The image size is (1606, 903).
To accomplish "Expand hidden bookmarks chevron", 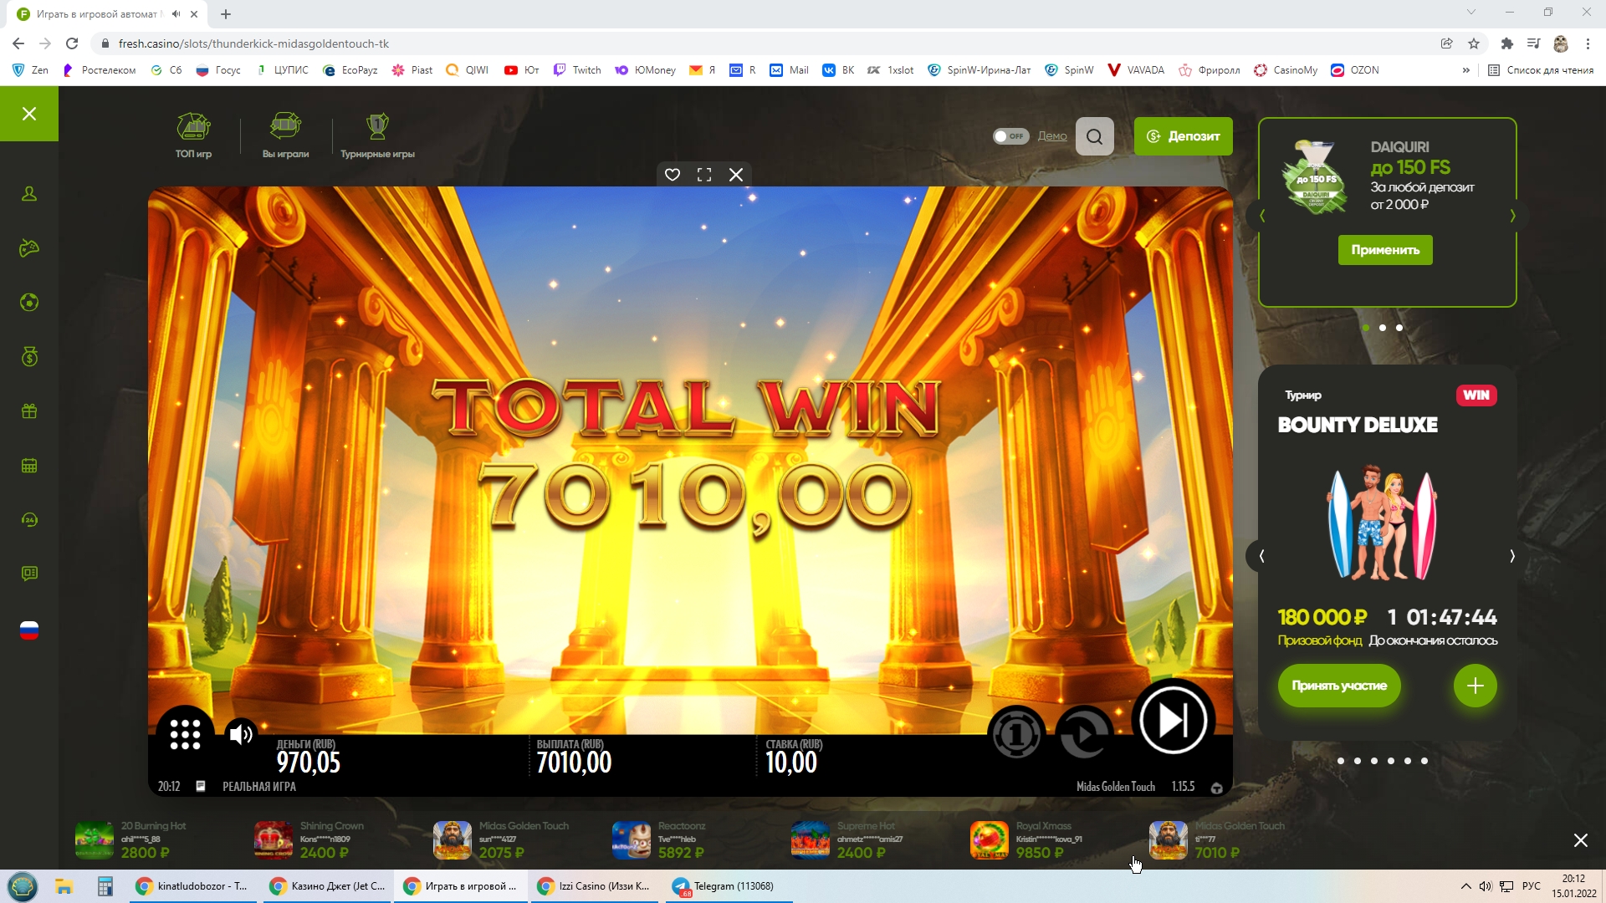I will (x=1465, y=70).
